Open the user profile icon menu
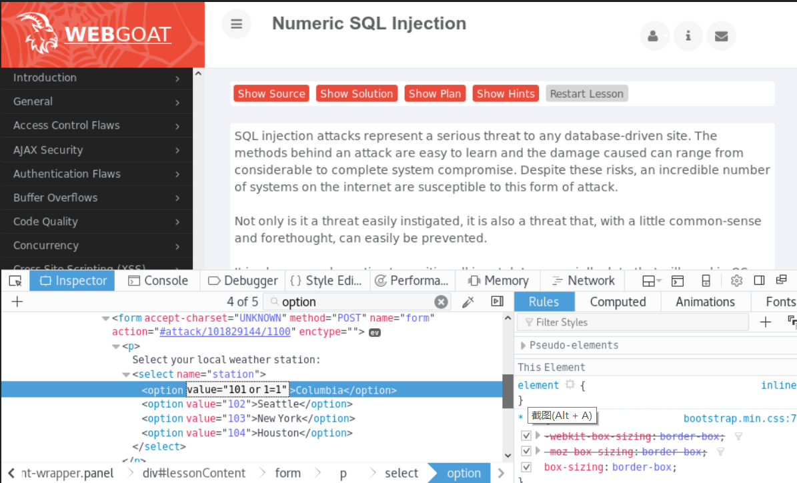Image resolution: width=797 pixels, height=483 pixels. pos(654,36)
